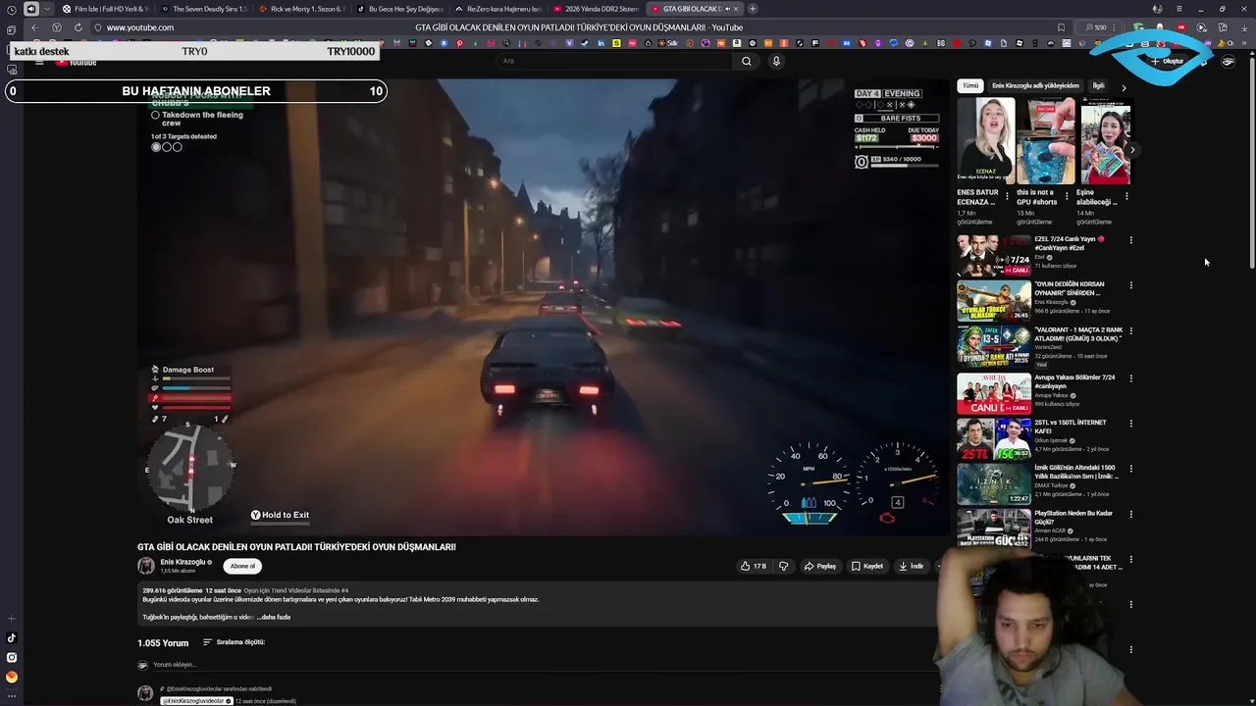This screenshot has width=1256, height=706.
Task: Select the 'Tümü' filter chip
Action: pyautogui.click(x=969, y=85)
